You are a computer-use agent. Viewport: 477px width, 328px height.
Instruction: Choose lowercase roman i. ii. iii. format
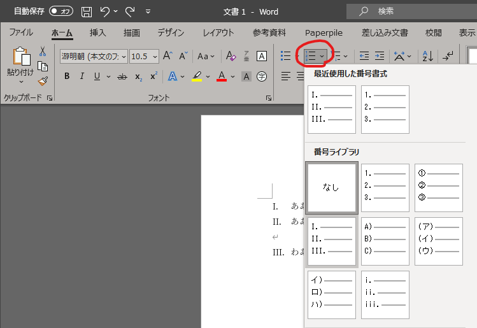385,295
